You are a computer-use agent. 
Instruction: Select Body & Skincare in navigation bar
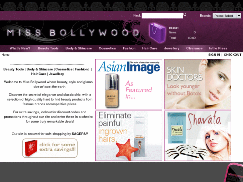[x=79, y=48]
